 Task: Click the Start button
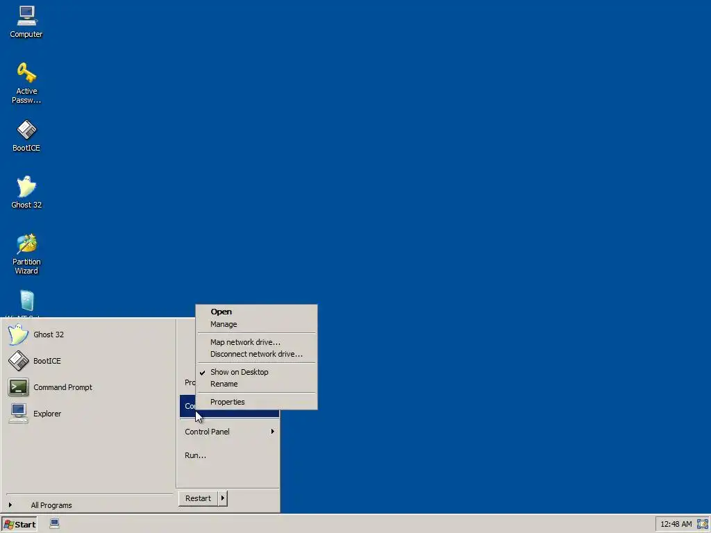[19, 525]
